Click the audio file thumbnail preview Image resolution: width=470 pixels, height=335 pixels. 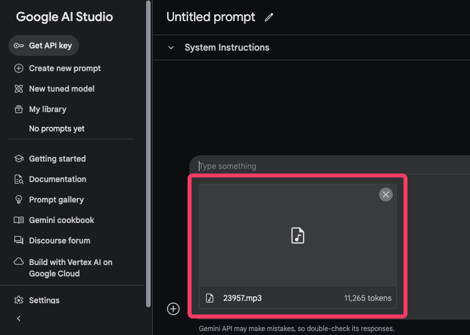(x=297, y=235)
